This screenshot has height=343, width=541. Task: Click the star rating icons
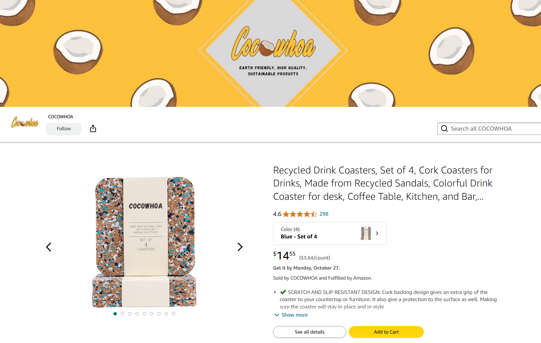coord(299,214)
